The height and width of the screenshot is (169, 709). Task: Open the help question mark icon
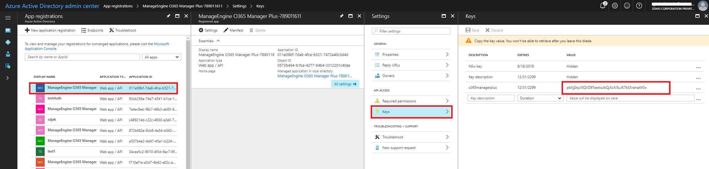(639, 6)
